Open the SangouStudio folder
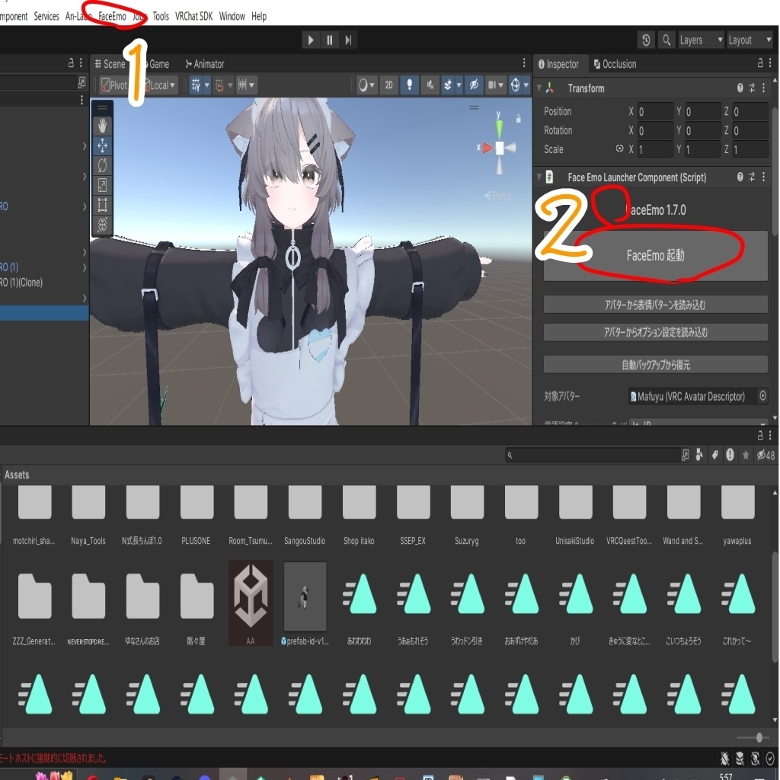The height and width of the screenshot is (780, 780). [x=305, y=515]
